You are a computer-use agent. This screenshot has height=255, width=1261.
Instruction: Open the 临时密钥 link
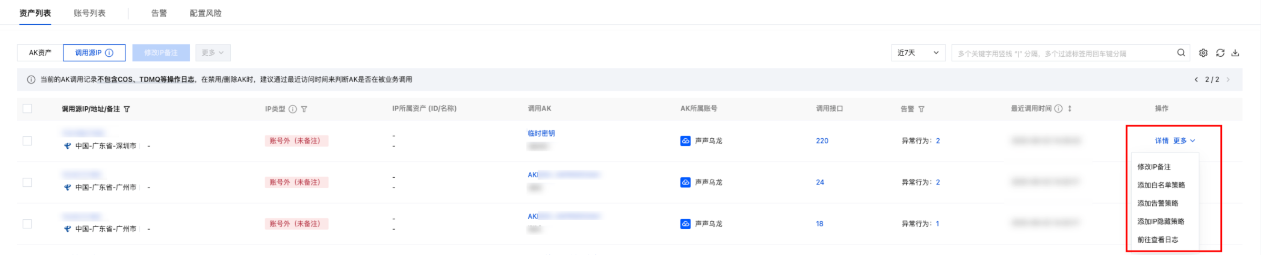click(x=541, y=133)
